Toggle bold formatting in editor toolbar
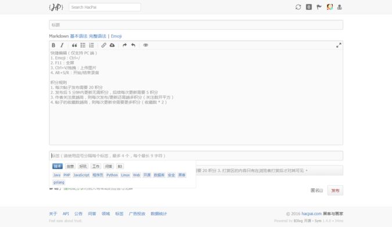392x227 pixels. pyautogui.click(x=53, y=45)
